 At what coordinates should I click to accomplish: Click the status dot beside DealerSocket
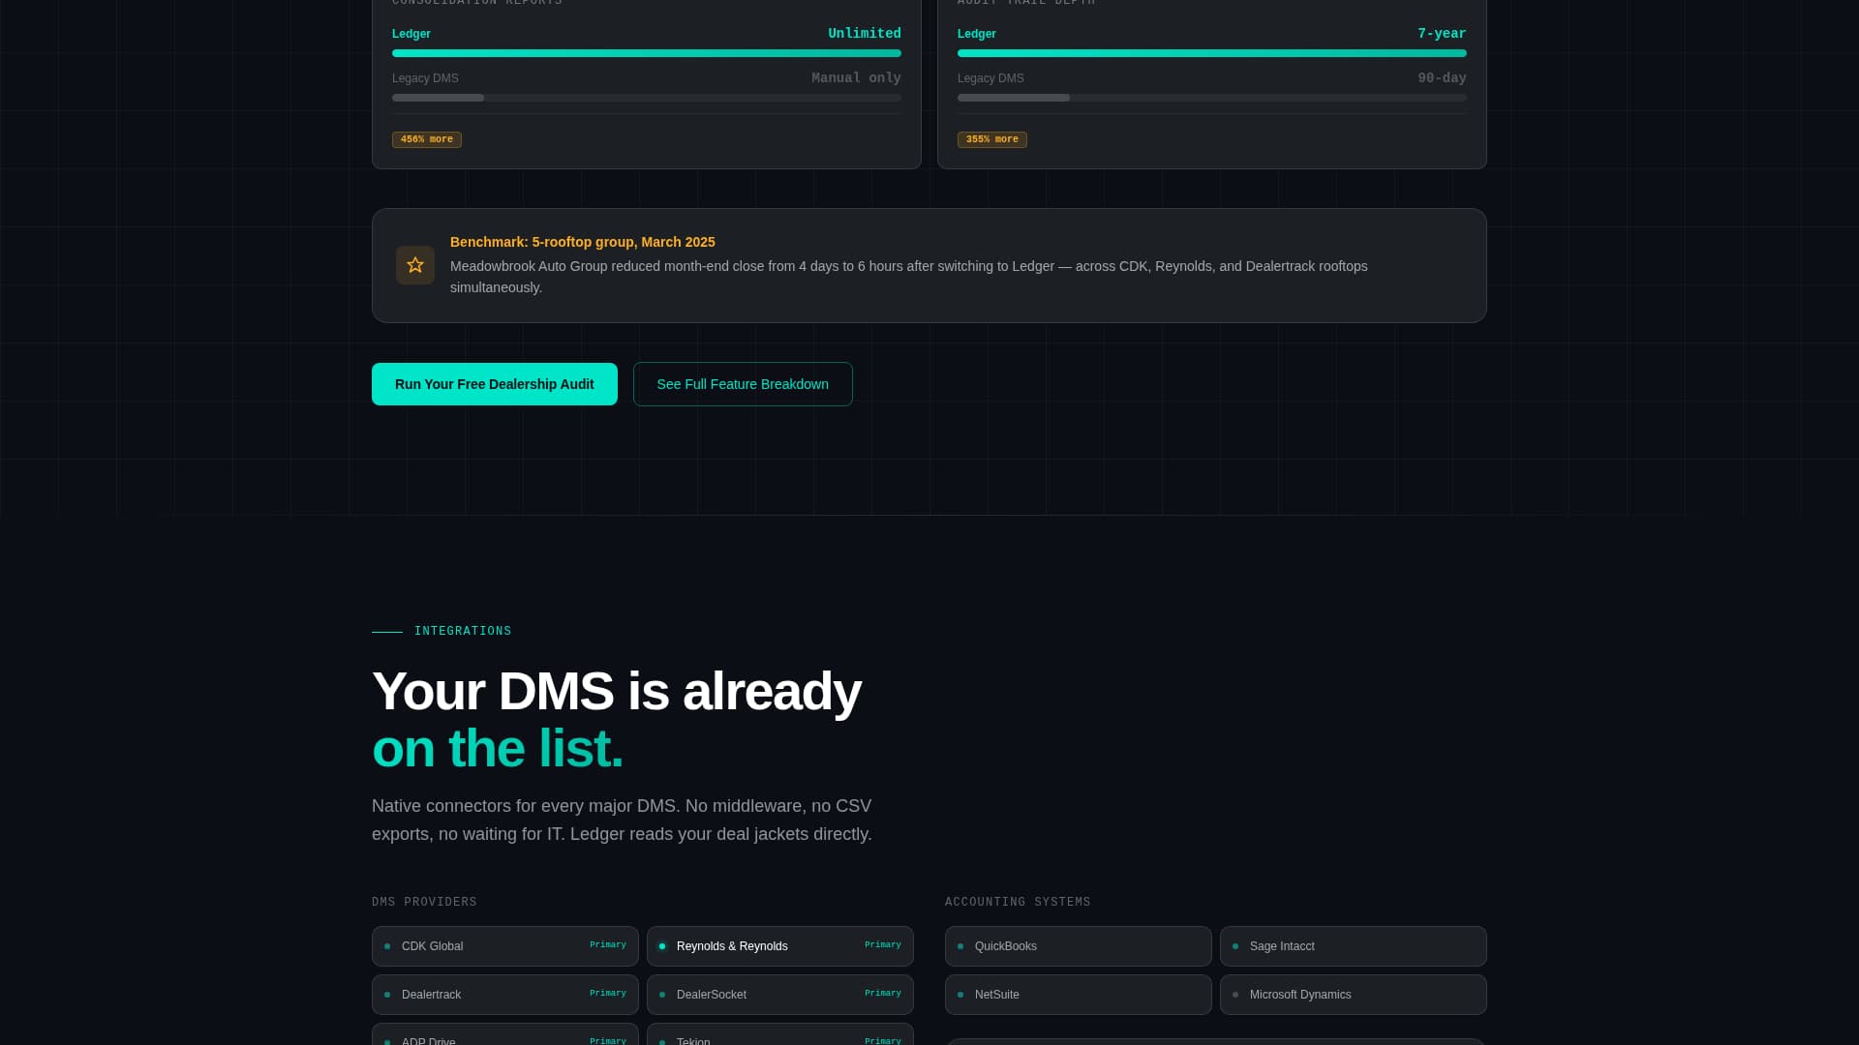(x=662, y=995)
